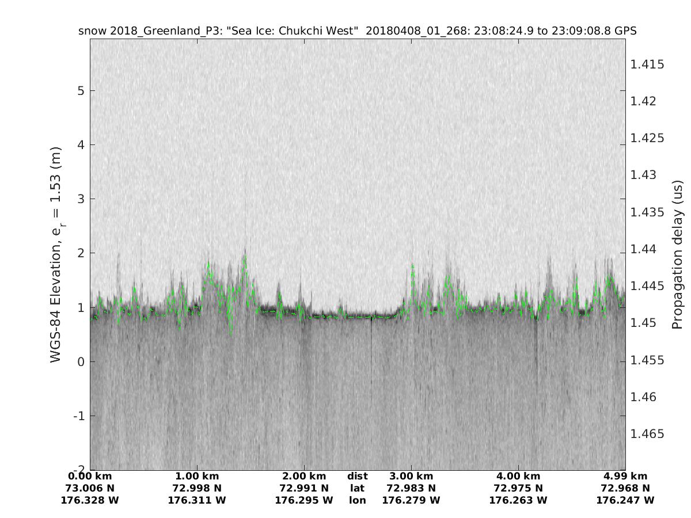Click the "72.983 N" latitude label

pyautogui.click(x=411, y=489)
